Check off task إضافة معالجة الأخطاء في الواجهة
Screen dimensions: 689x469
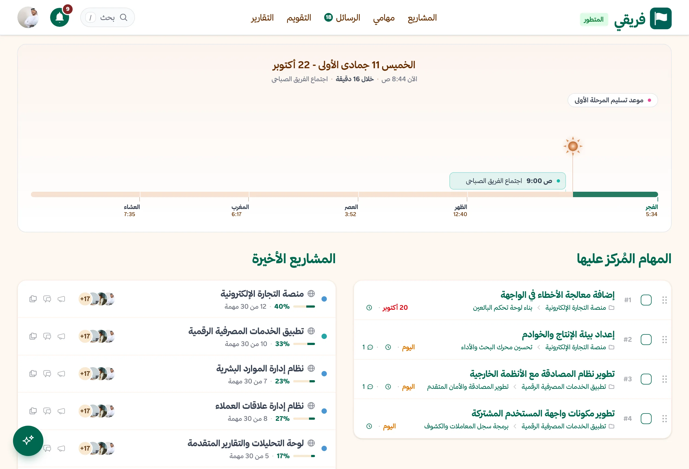pos(646,300)
